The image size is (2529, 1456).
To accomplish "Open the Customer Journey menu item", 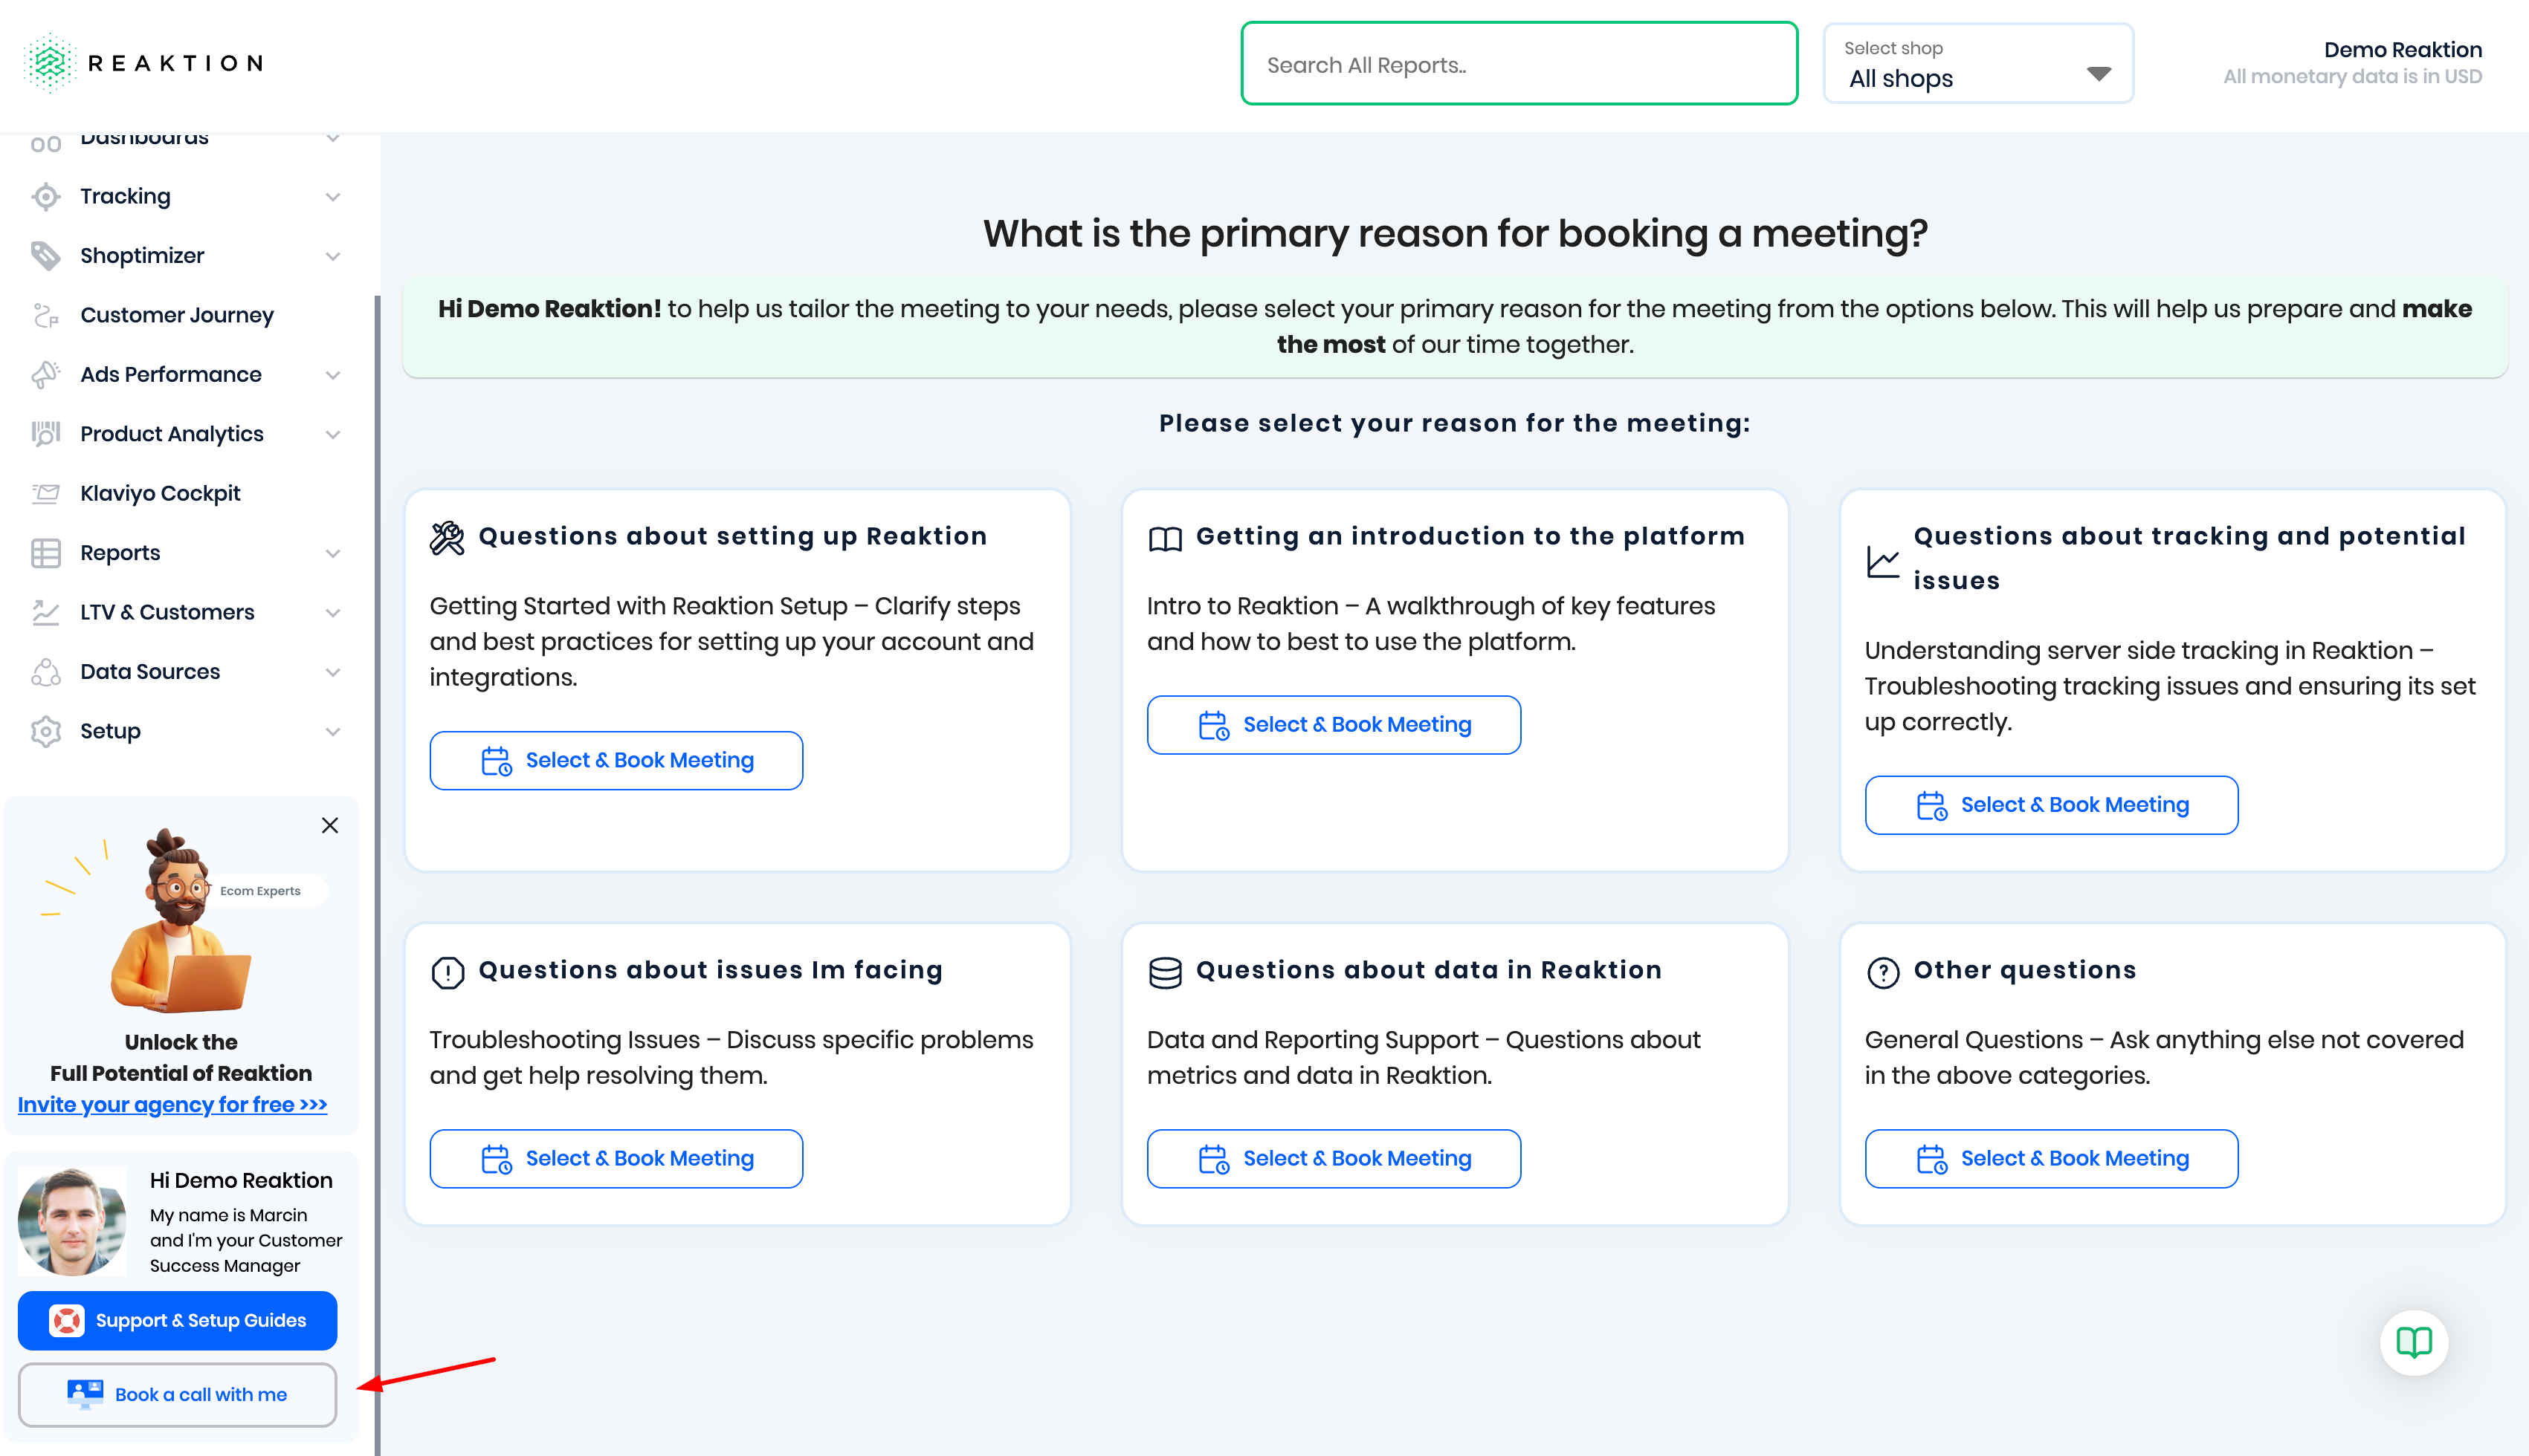I will [x=177, y=315].
